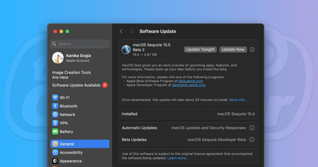Open Beta Updates info options
This screenshot has height=167, width=318.
pos(252,140)
